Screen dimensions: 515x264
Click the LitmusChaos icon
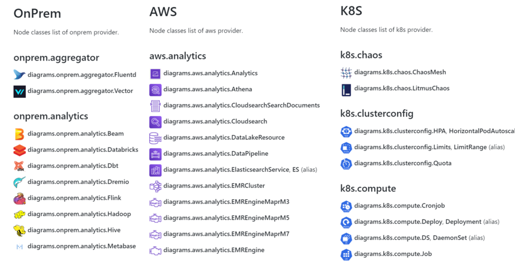[x=346, y=89]
